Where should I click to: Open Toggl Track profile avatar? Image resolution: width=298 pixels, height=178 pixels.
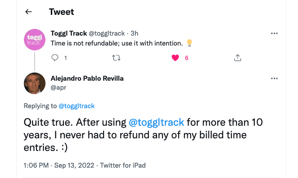35,40
